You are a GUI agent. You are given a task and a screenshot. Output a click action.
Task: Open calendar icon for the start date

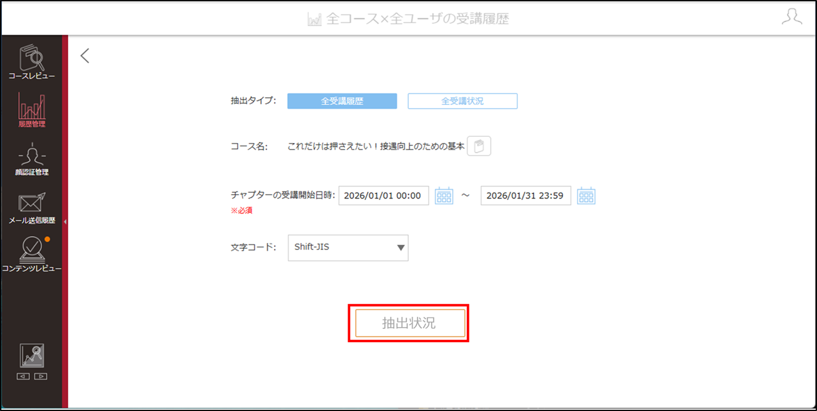pos(444,196)
